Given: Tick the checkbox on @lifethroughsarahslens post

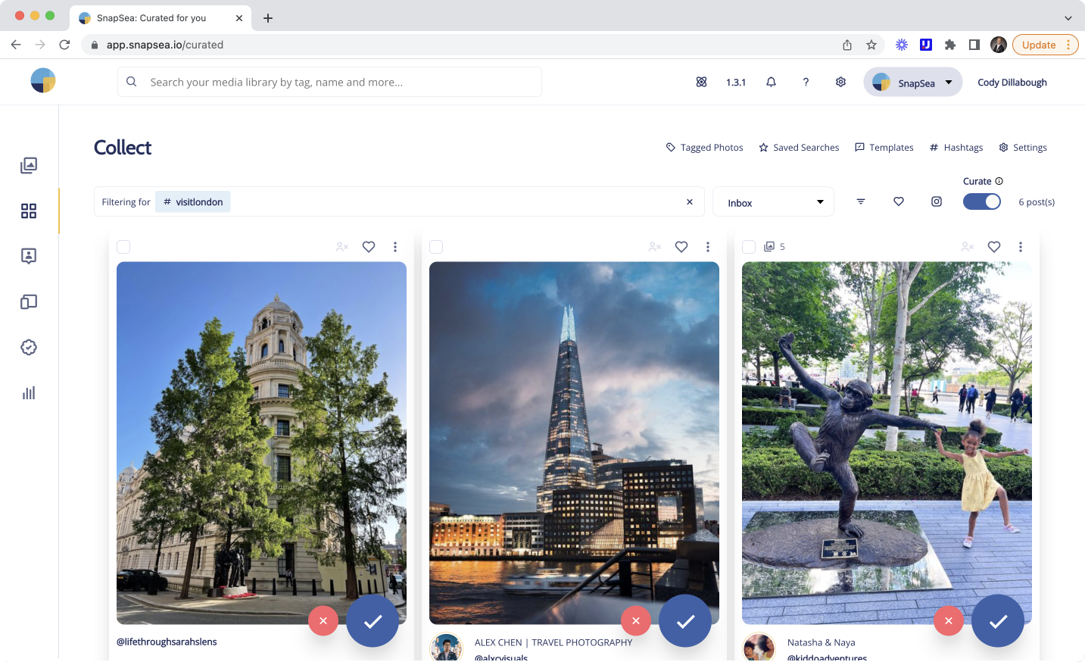Looking at the screenshot, I should pos(123,246).
